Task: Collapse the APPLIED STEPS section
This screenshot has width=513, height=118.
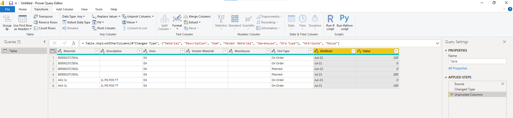Action: tap(446, 77)
